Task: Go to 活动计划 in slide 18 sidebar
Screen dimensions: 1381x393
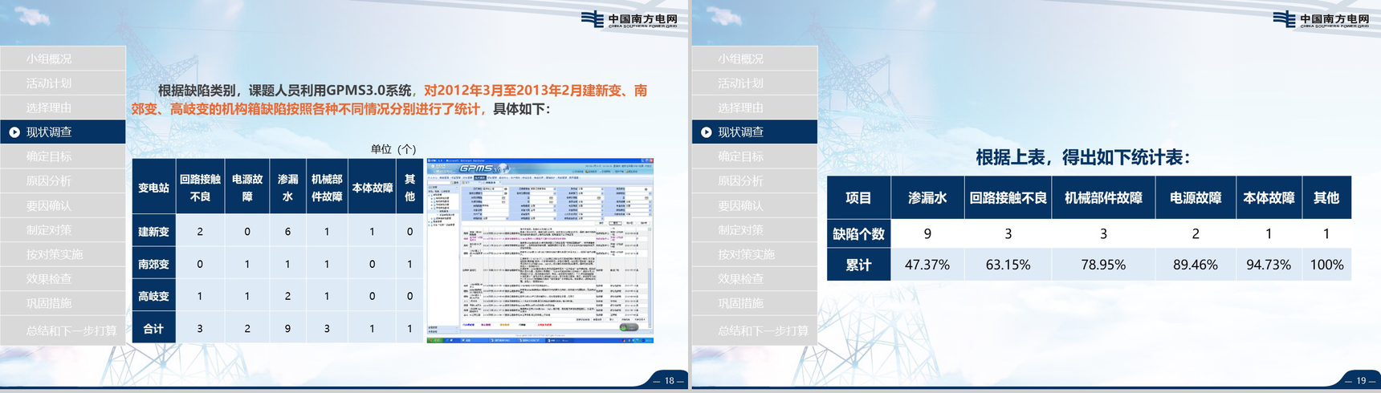Action: click(x=49, y=83)
